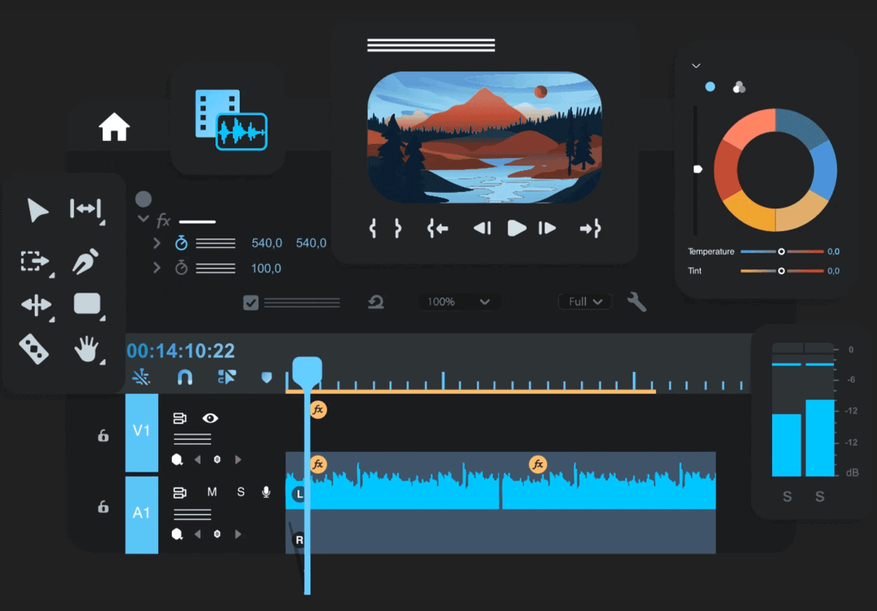
Task: Open the video and audio media panel
Action: 230,119
